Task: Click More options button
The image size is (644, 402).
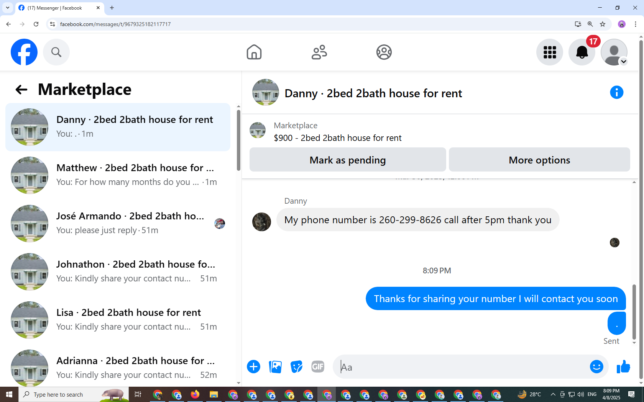Action: pos(539,160)
